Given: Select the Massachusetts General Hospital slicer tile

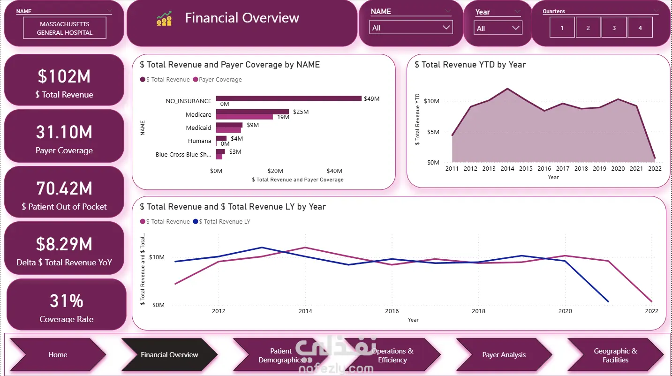Looking at the screenshot, I should [65, 28].
